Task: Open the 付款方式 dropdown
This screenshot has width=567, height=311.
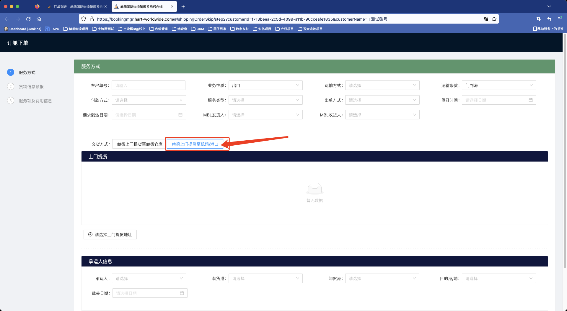Action: (149, 100)
